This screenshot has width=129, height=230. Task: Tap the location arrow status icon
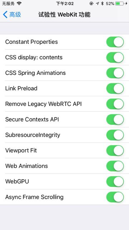97,4
